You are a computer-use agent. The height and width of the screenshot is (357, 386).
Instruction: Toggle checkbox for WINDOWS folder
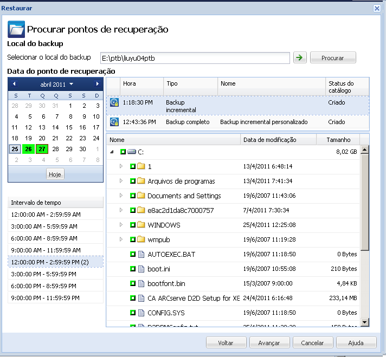click(x=133, y=225)
